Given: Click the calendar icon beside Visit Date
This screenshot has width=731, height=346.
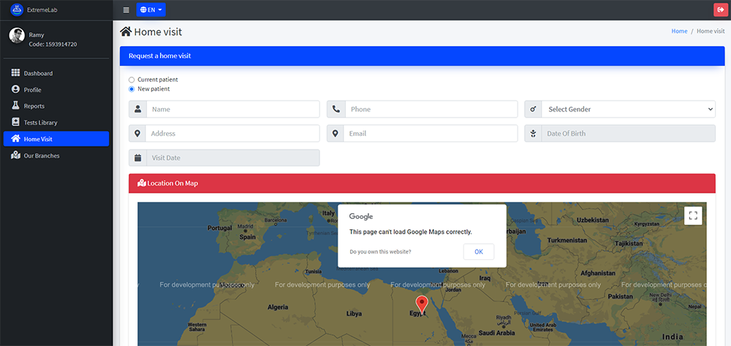Looking at the screenshot, I should (137, 158).
